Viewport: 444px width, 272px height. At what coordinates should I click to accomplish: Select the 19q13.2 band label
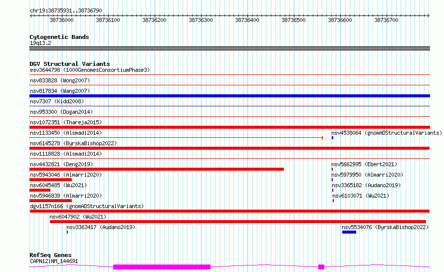[x=40, y=43]
